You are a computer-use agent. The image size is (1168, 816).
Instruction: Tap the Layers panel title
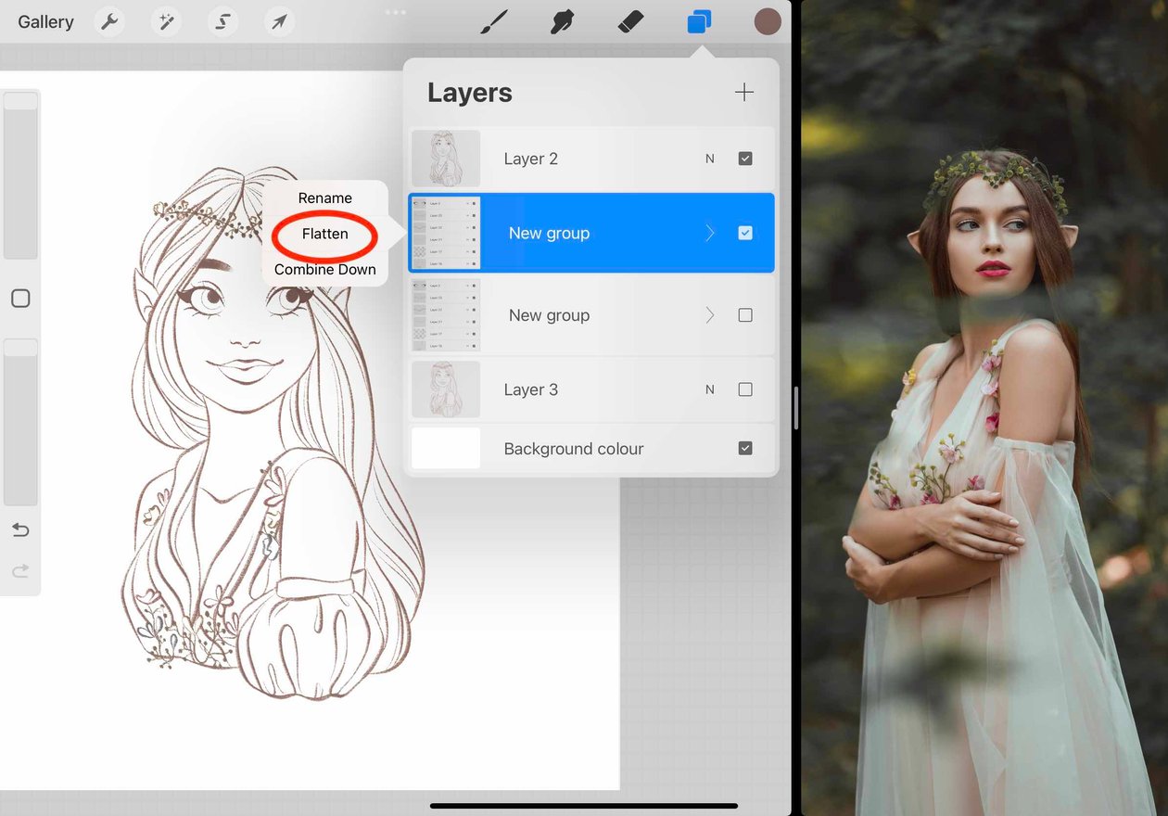470,93
